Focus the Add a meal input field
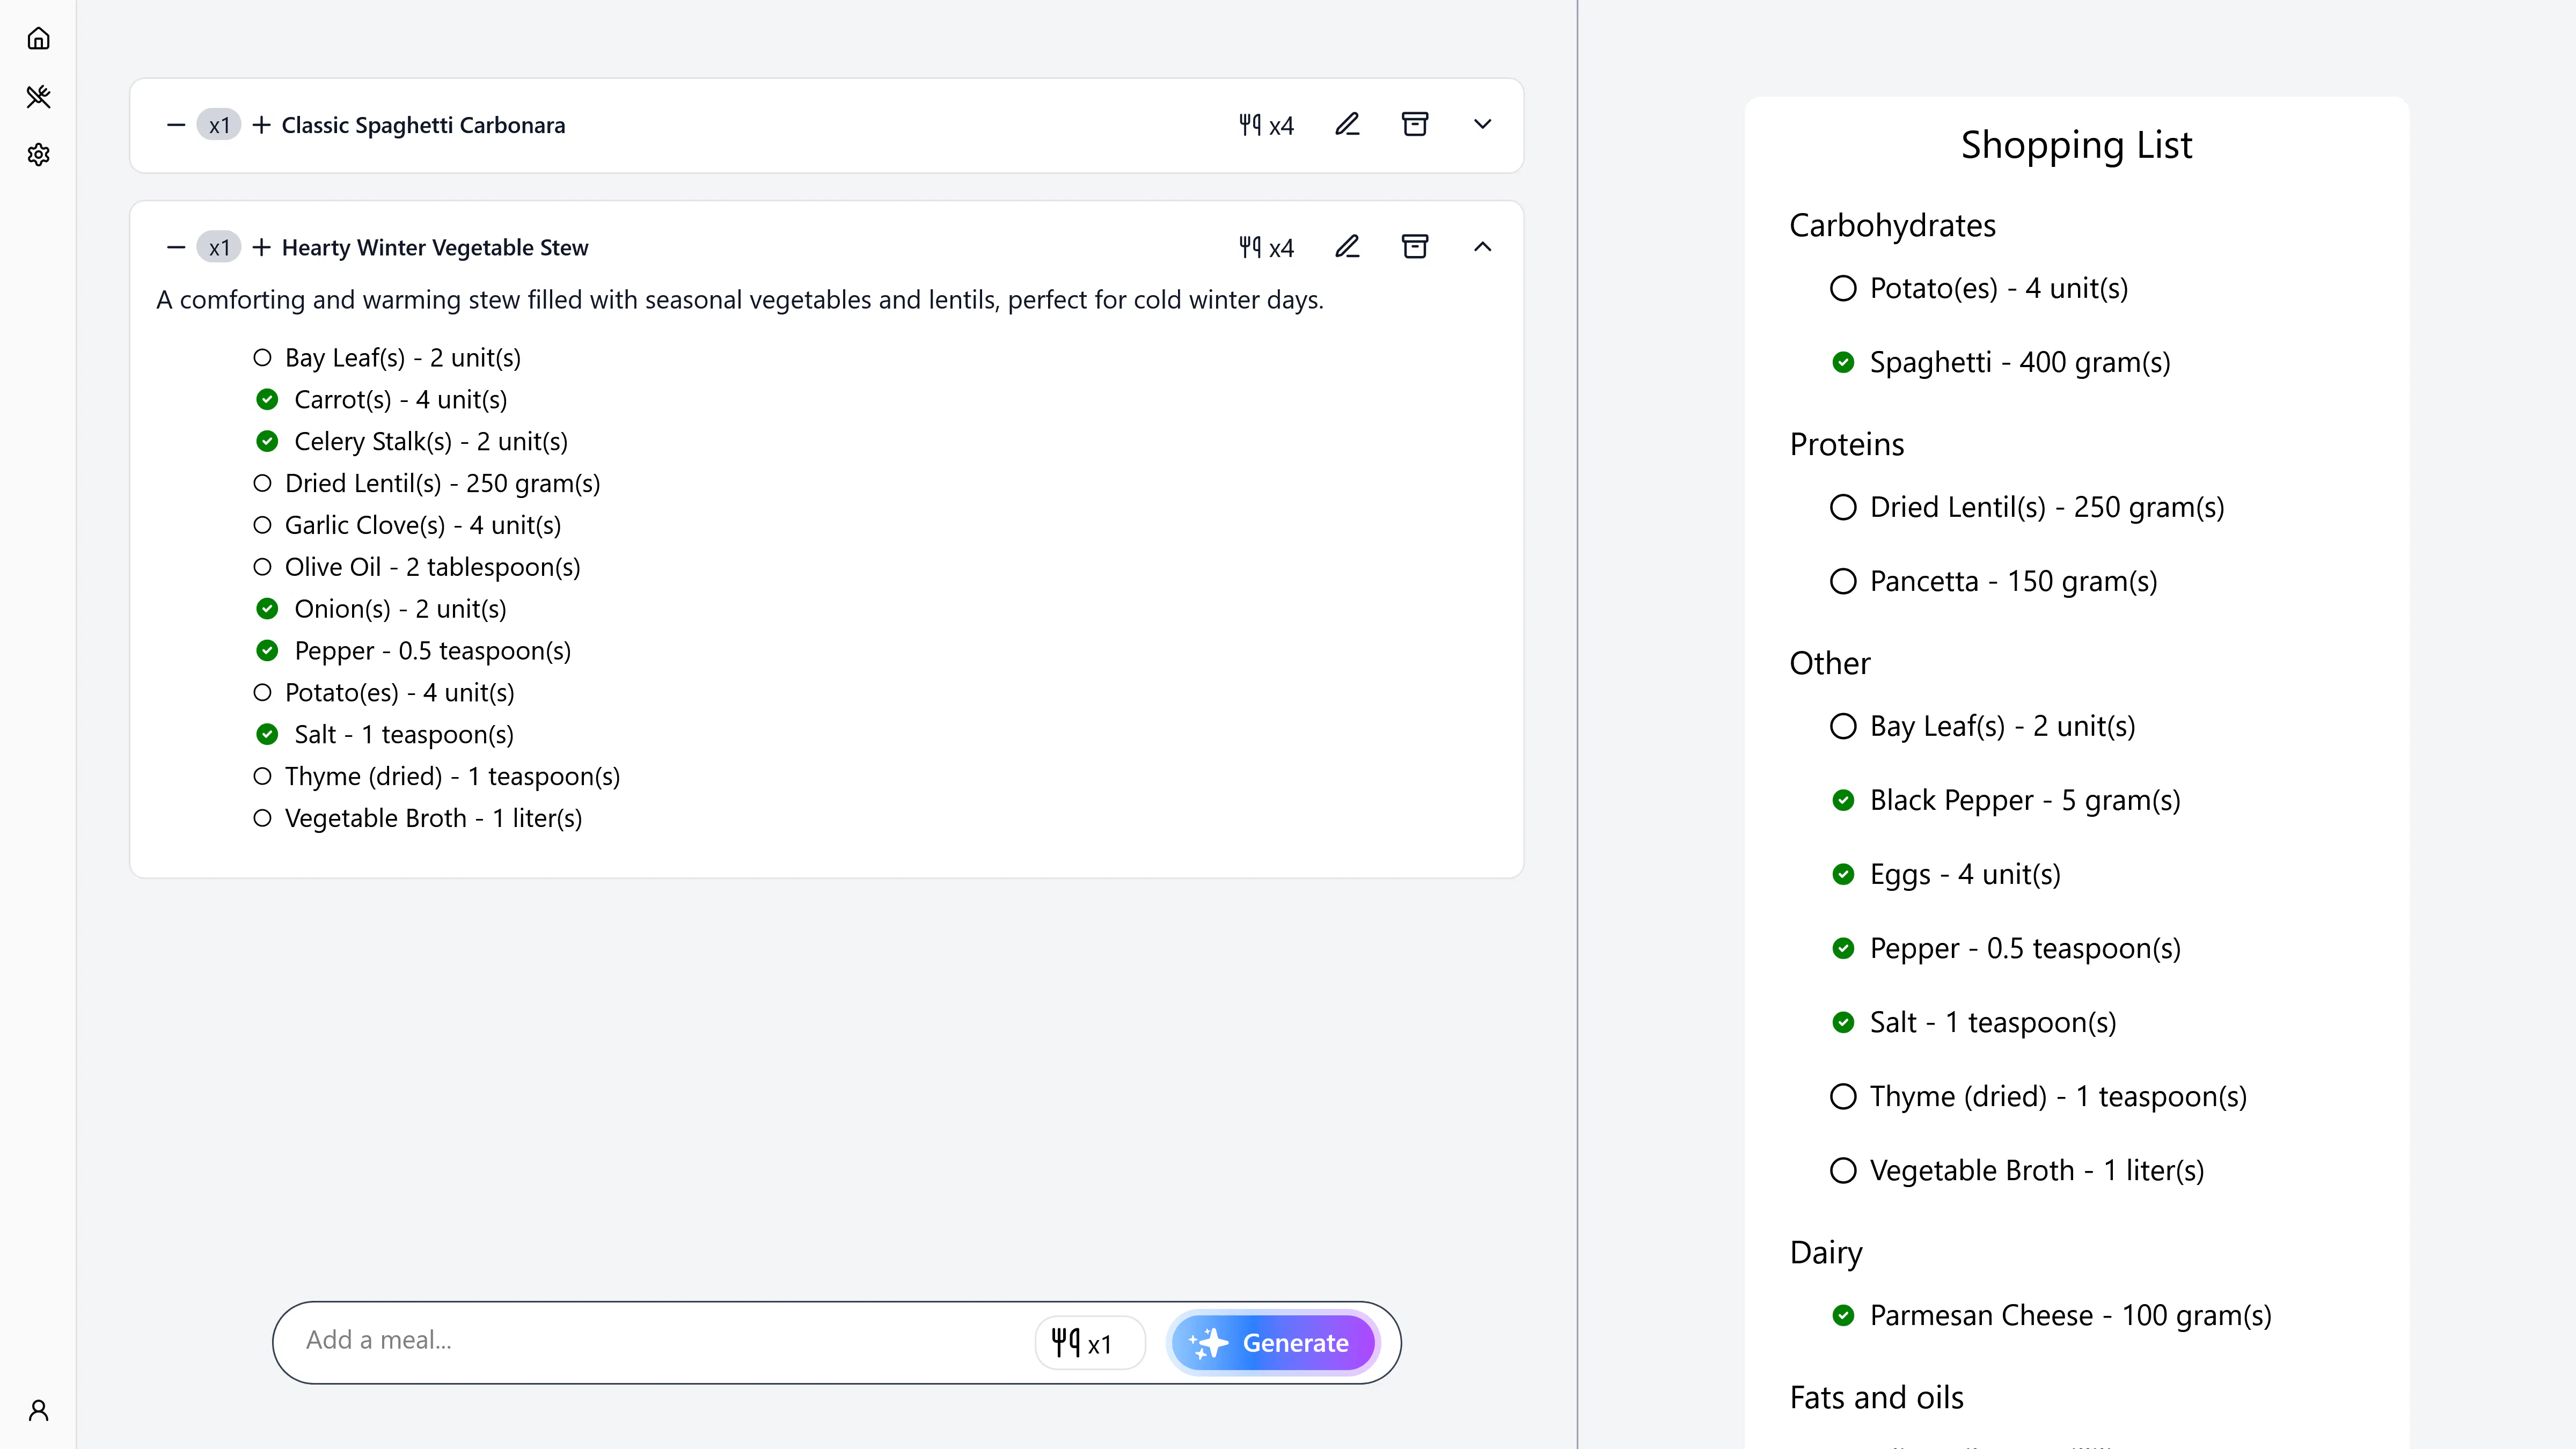The width and height of the screenshot is (2576, 1449). (x=660, y=1341)
